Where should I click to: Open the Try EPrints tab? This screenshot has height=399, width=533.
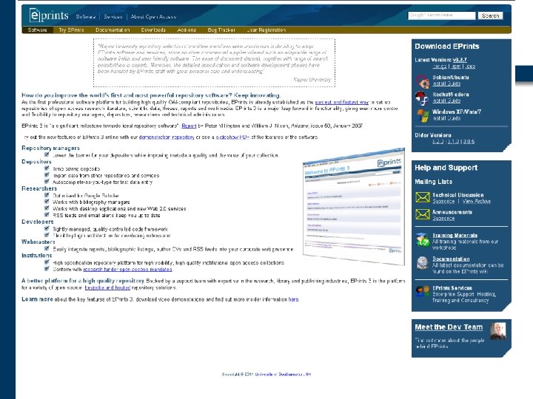click(71, 30)
